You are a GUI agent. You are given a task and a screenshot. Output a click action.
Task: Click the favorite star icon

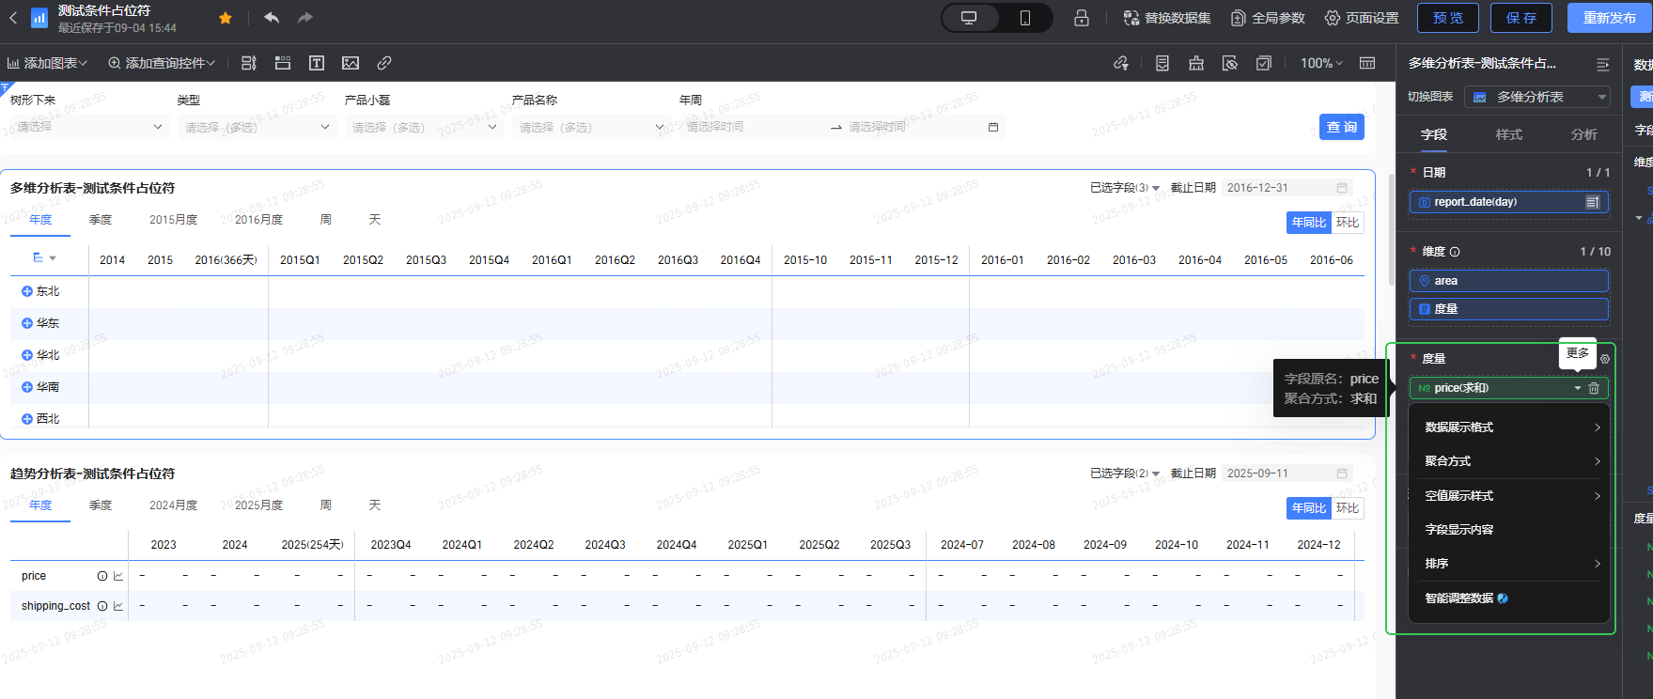pos(226,18)
